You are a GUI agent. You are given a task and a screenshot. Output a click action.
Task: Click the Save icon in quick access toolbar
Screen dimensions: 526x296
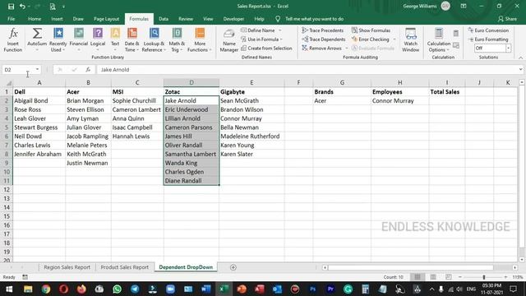11,6
